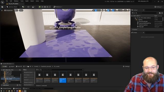164x92 pixels.
Task: Focus the Outliner search field
Action: tap(147, 13)
